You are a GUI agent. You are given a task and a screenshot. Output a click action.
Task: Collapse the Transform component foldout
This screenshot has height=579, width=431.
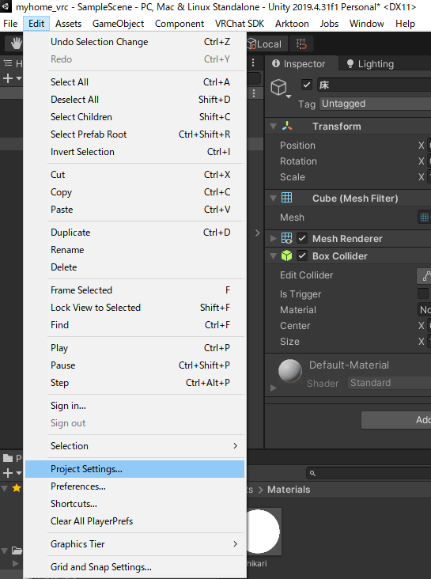tap(274, 127)
